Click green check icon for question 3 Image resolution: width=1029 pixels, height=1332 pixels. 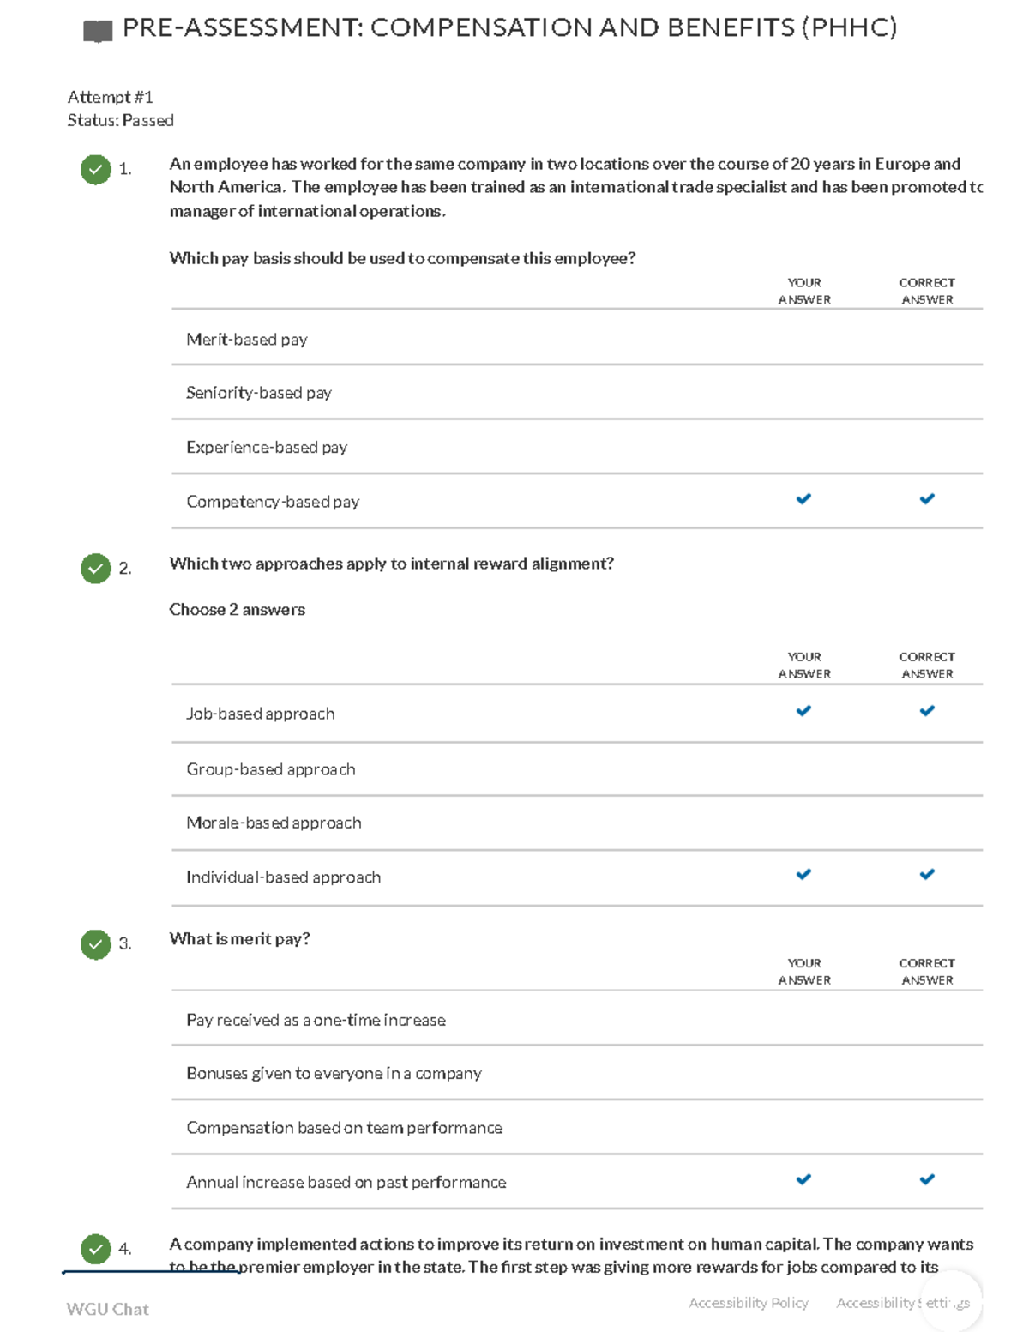(x=96, y=943)
